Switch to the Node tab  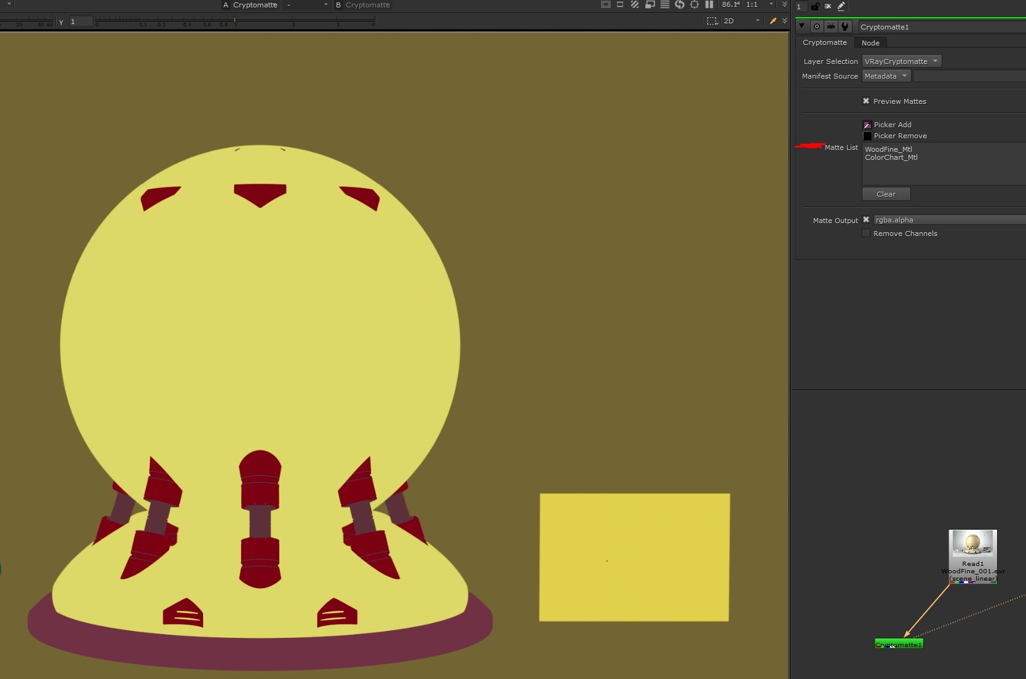coord(870,43)
